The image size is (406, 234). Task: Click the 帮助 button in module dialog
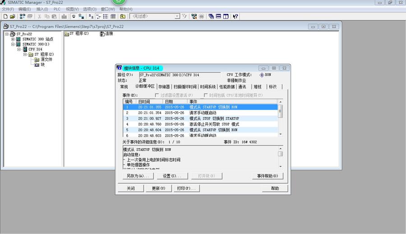click(275, 188)
